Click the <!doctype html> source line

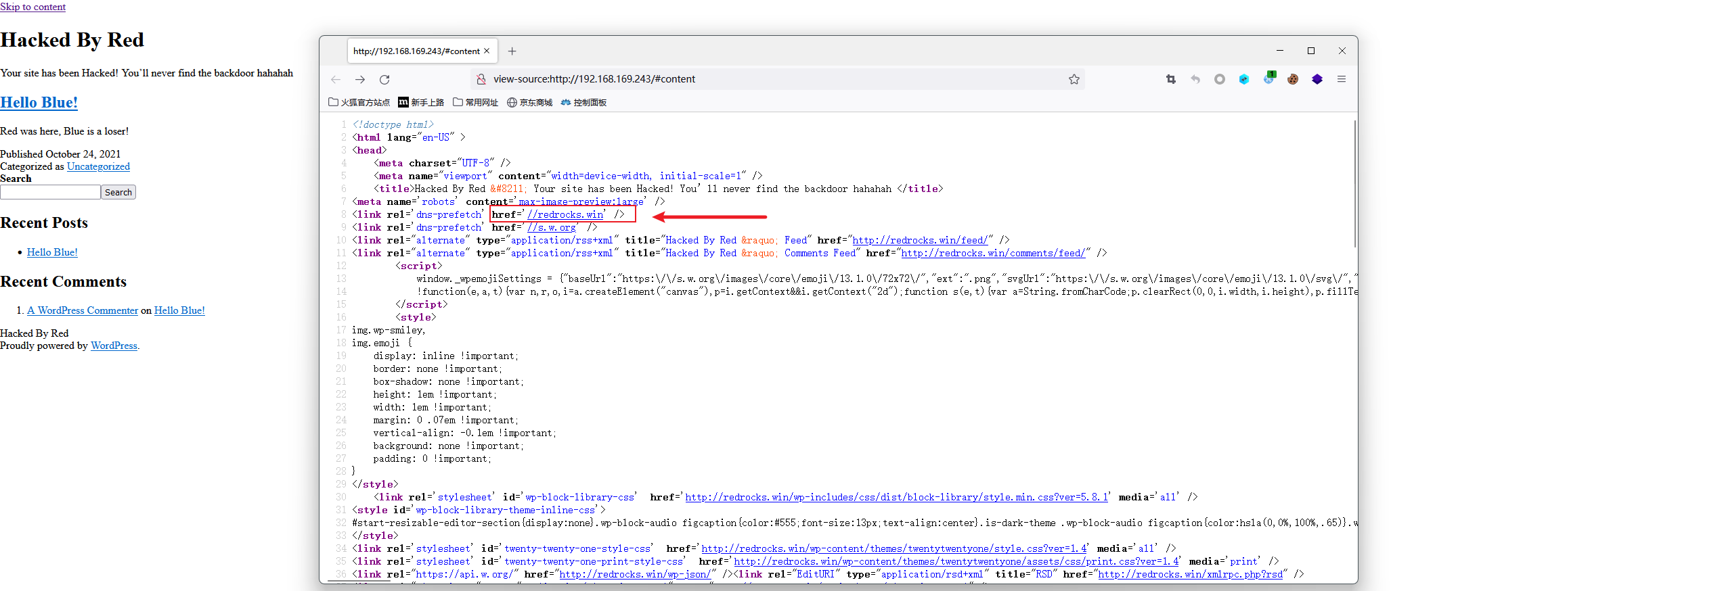click(x=393, y=124)
